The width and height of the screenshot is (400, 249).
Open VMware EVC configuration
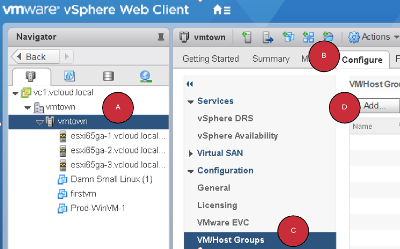[223, 223]
